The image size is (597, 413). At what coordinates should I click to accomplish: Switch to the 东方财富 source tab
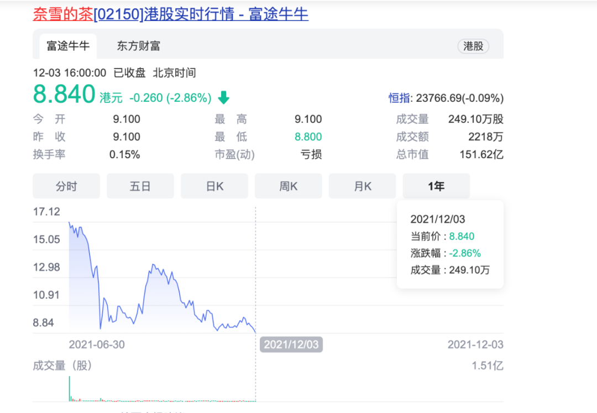pos(138,46)
